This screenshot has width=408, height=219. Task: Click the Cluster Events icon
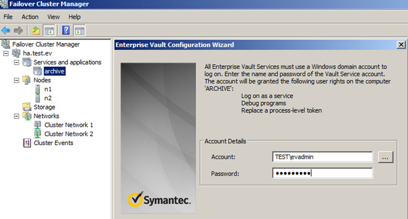tap(27, 143)
